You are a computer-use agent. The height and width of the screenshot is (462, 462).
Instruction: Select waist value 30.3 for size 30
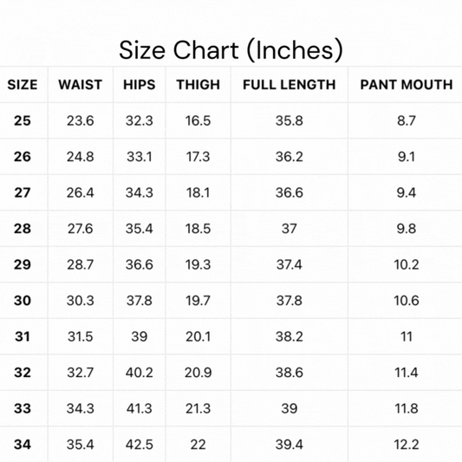[x=80, y=301]
